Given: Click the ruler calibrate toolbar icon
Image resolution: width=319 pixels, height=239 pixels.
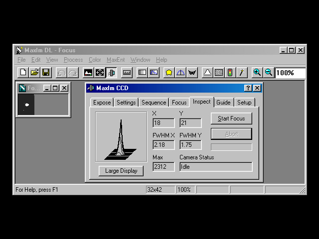Looking at the screenshot, I should pyautogui.click(x=127, y=73).
